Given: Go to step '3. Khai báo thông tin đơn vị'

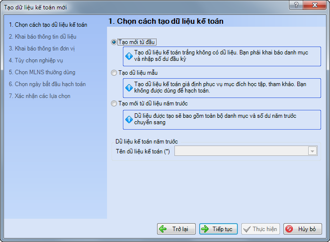Looking at the screenshot, I should [x=42, y=48].
